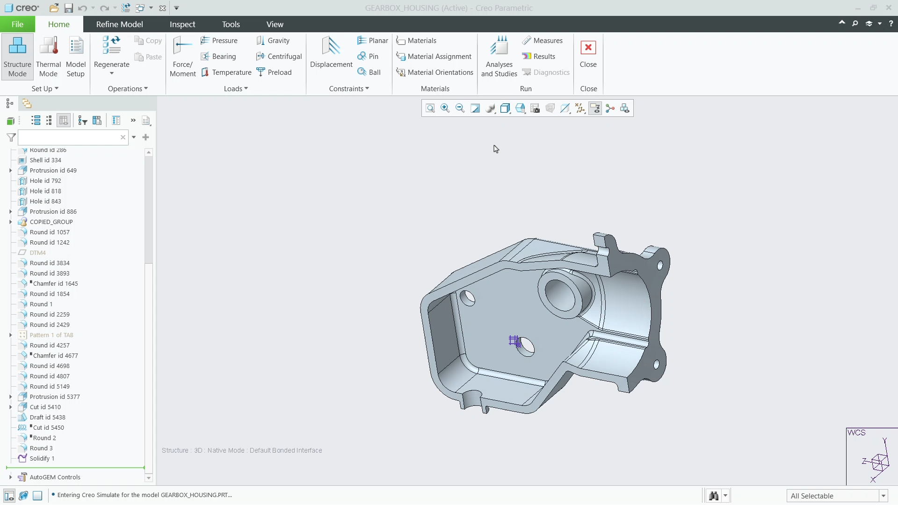
Task: Toggle tree columns display icon
Action: pyautogui.click(x=64, y=121)
